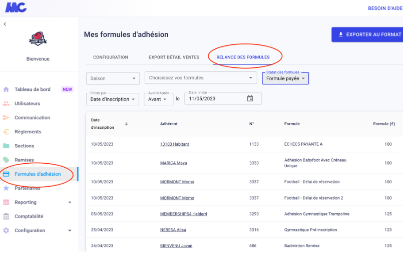Open the Saison dropdown
This screenshot has height=265, width=403.
(x=113, y=78)
